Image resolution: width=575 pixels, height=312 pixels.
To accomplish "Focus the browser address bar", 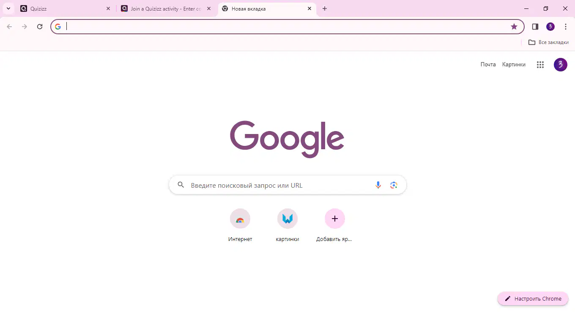I will [287, 27].
